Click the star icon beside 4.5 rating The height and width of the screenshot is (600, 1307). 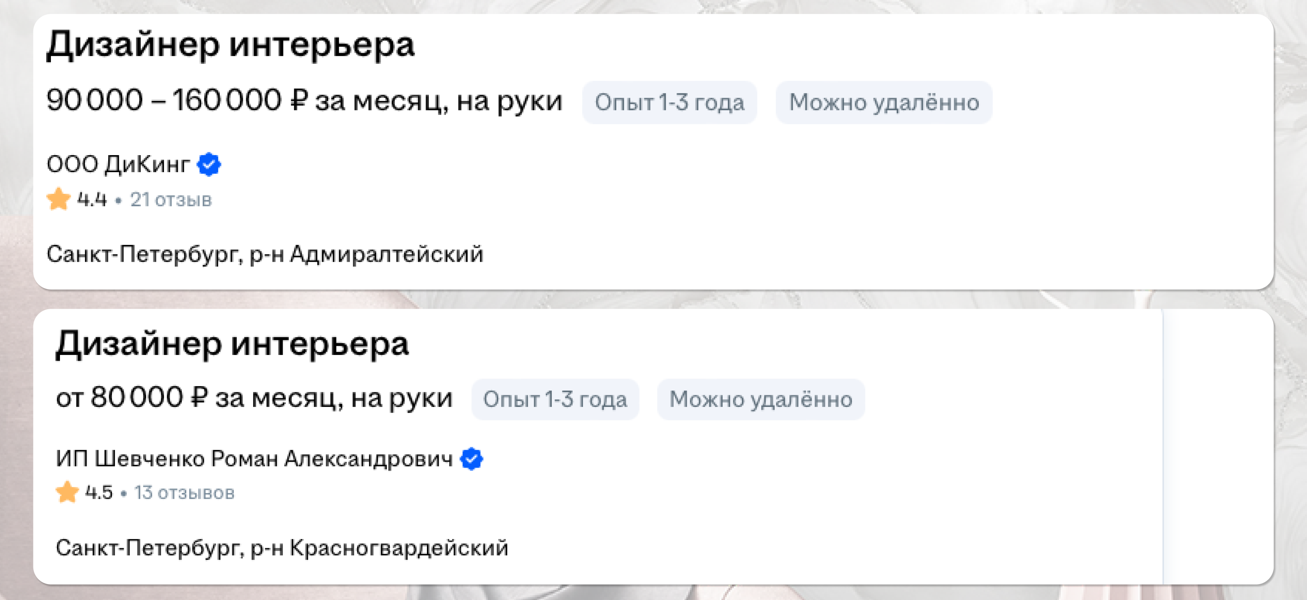point(67,492)
